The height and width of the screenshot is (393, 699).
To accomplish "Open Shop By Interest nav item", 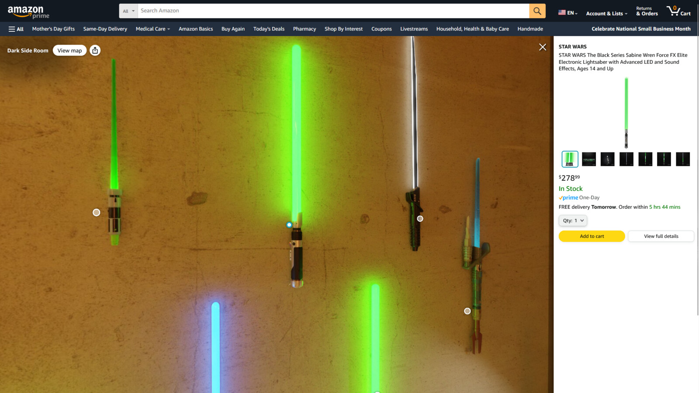I will [x=343, y=29].
